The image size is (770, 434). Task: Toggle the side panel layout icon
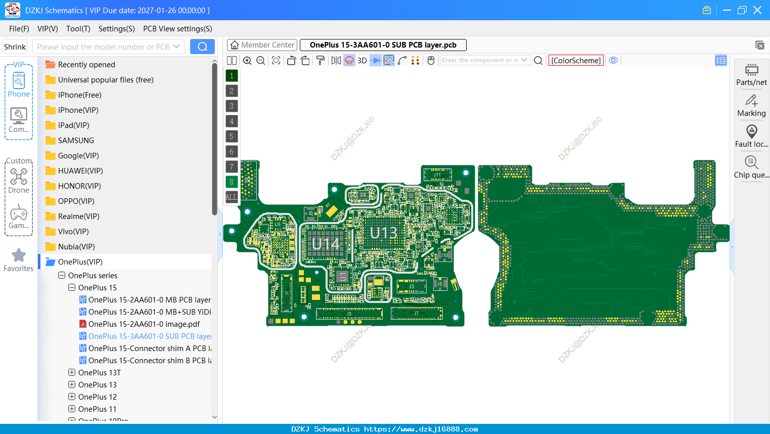click(721, 61)
